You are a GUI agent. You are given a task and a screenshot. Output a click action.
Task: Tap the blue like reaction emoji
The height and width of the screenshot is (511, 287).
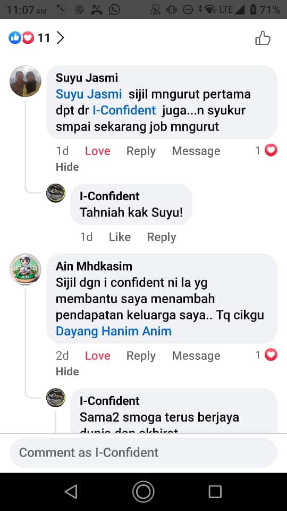tap(15, 38)
